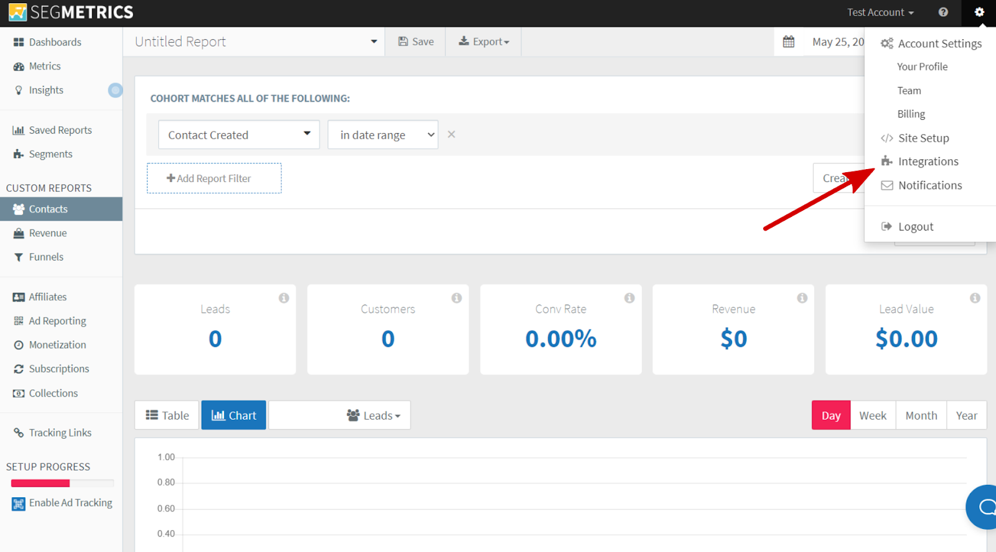Set chart interval to Month
This screenshot has height=552, width=996.
tap(921, 415)
